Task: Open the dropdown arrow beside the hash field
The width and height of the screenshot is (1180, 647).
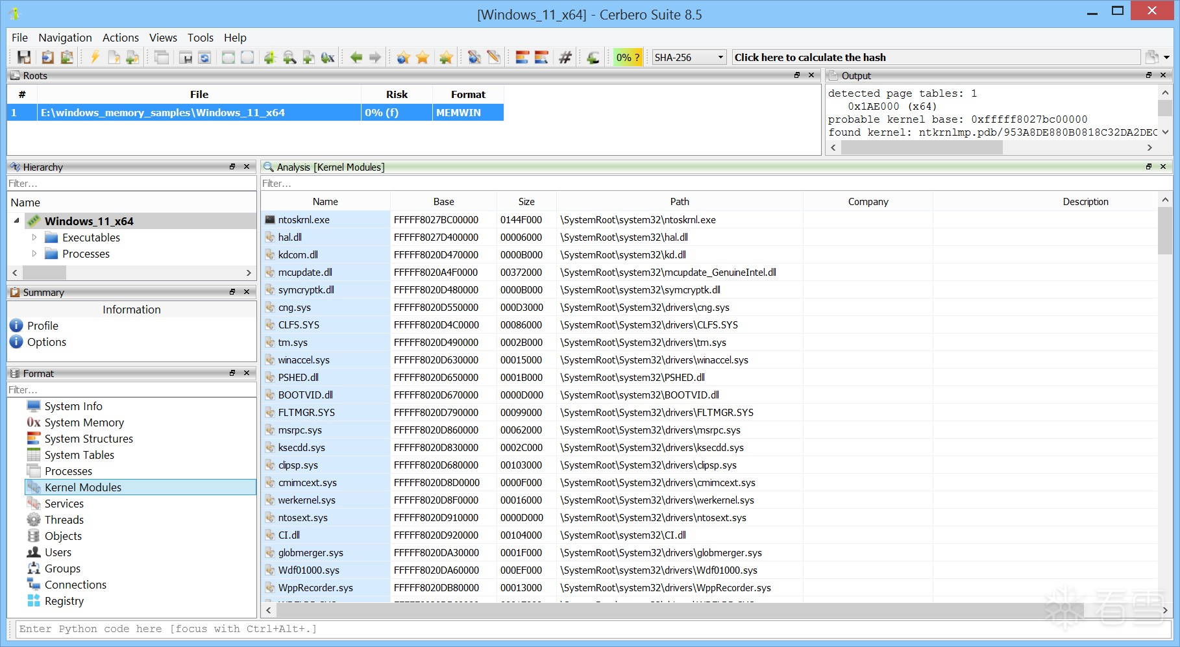Action: tap(1166, 57)
